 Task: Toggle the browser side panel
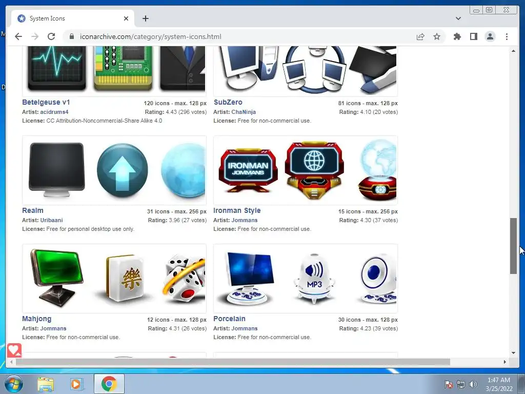pos(473,36)
